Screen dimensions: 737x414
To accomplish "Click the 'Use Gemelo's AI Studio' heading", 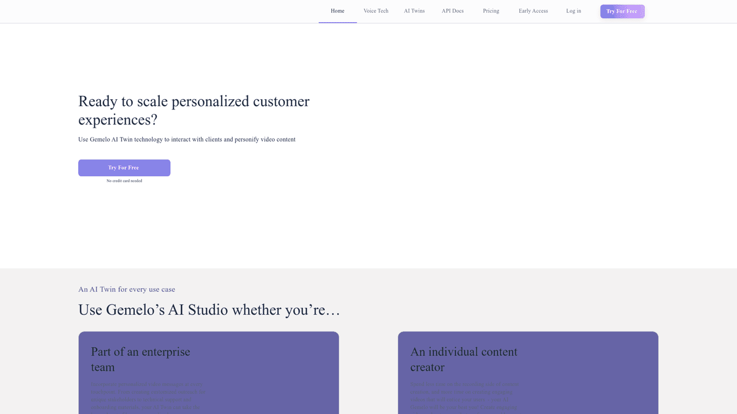I will click(x=209, y=310).
